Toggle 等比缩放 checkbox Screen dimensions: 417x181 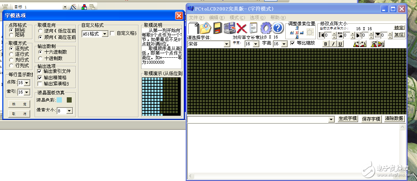[x=293, y=43]
